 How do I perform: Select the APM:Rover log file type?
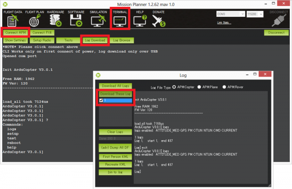224,87
